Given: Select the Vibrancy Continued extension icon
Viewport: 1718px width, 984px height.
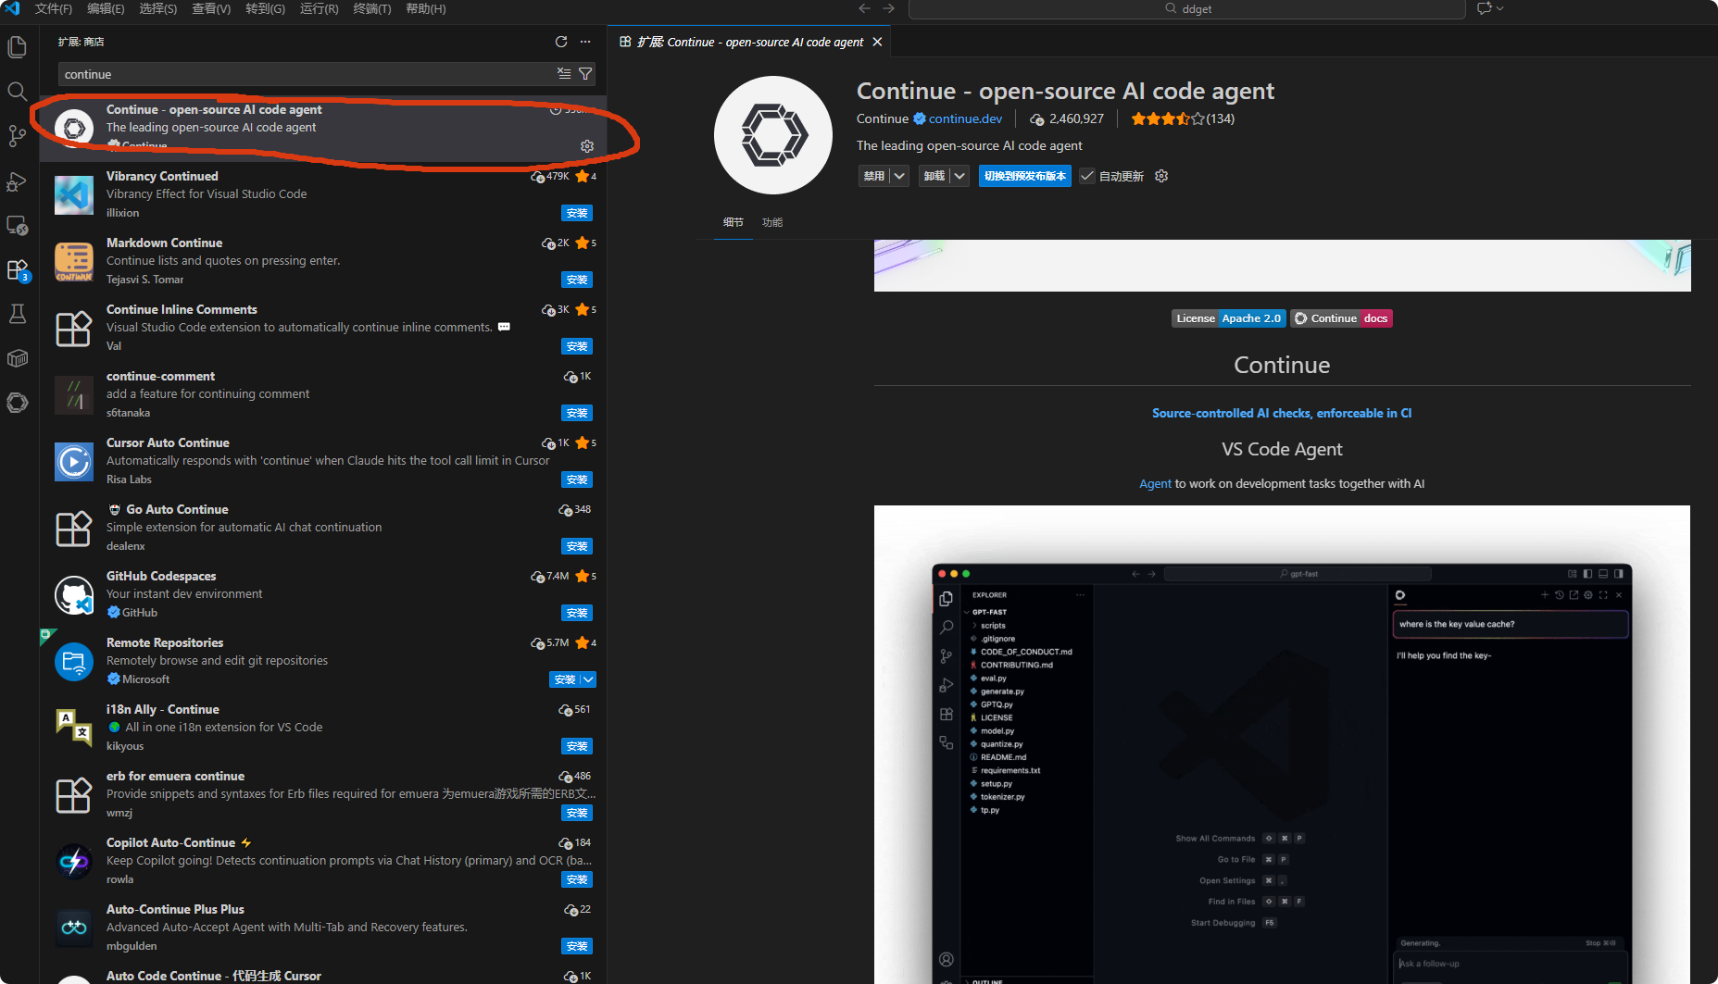Looking at the screenshot, I should click(74, 195).
